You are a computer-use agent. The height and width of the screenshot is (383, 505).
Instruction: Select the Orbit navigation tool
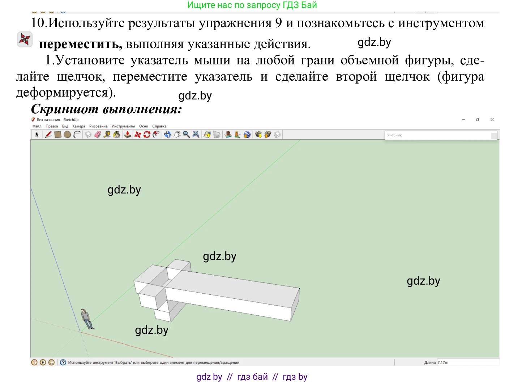[168, 134]
